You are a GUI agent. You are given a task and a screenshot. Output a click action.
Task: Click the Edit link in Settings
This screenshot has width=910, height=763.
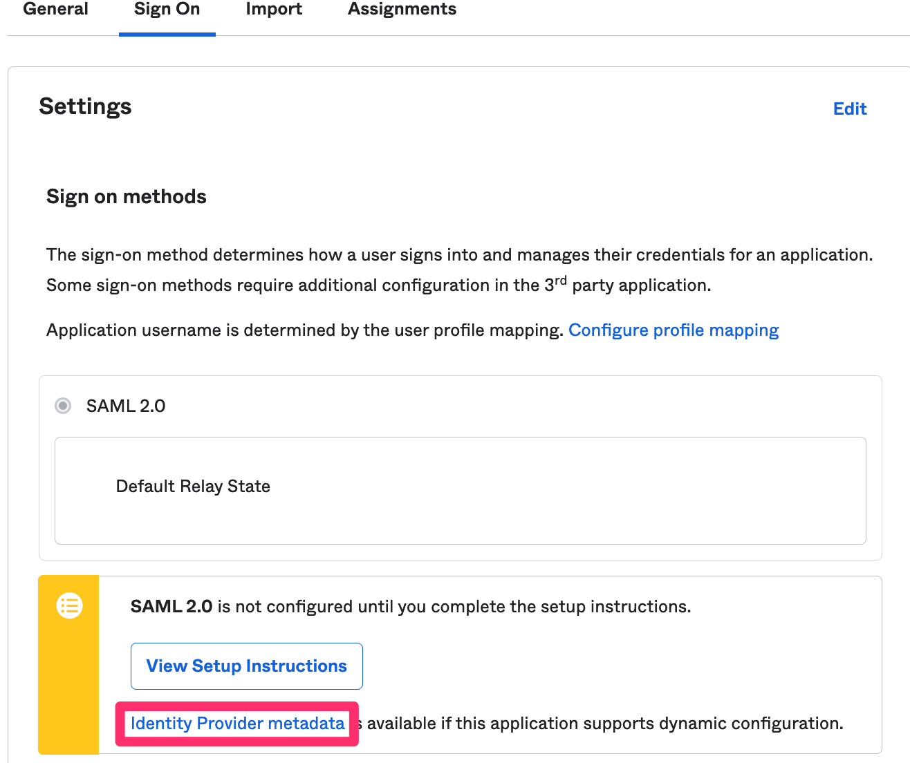click(850, 109)
